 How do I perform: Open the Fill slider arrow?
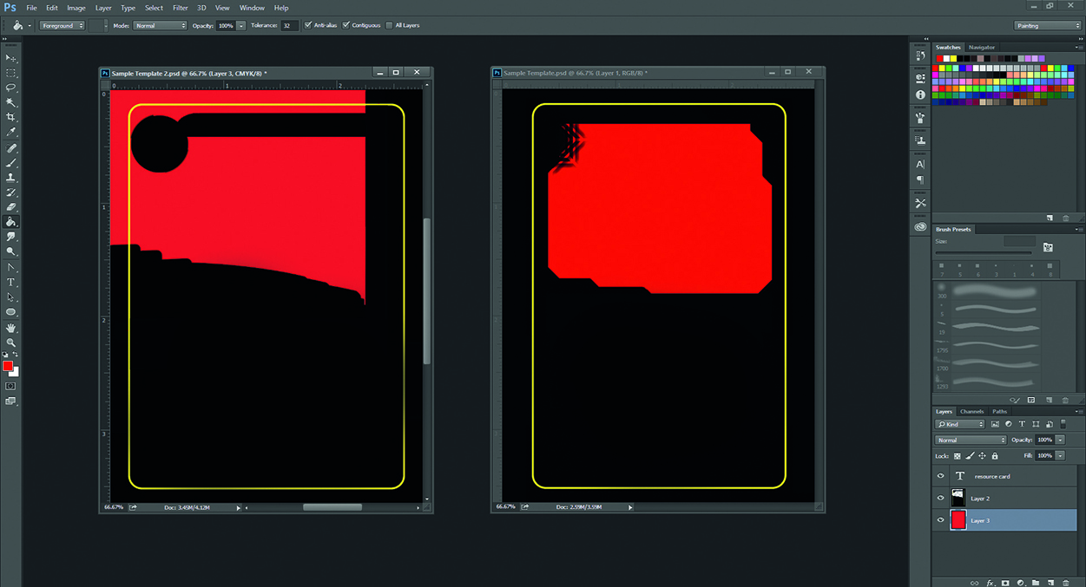[x=1060, y=455]
